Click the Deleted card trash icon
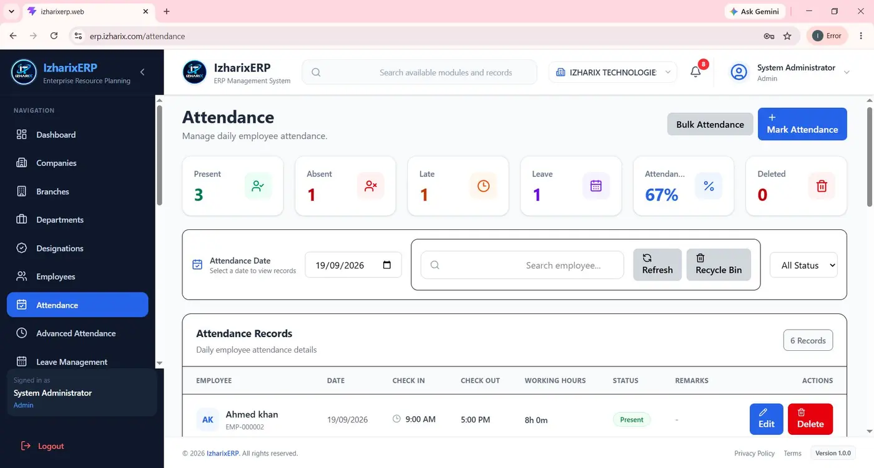The height and width of the screenshot is (468, 874). click(822, 186)
